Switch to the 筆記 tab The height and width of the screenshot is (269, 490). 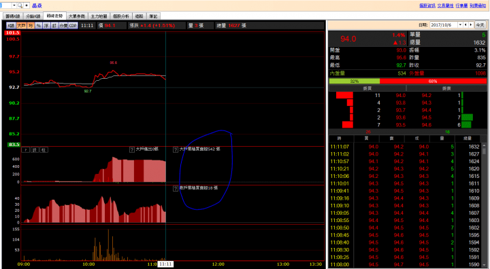coord(153,16)
